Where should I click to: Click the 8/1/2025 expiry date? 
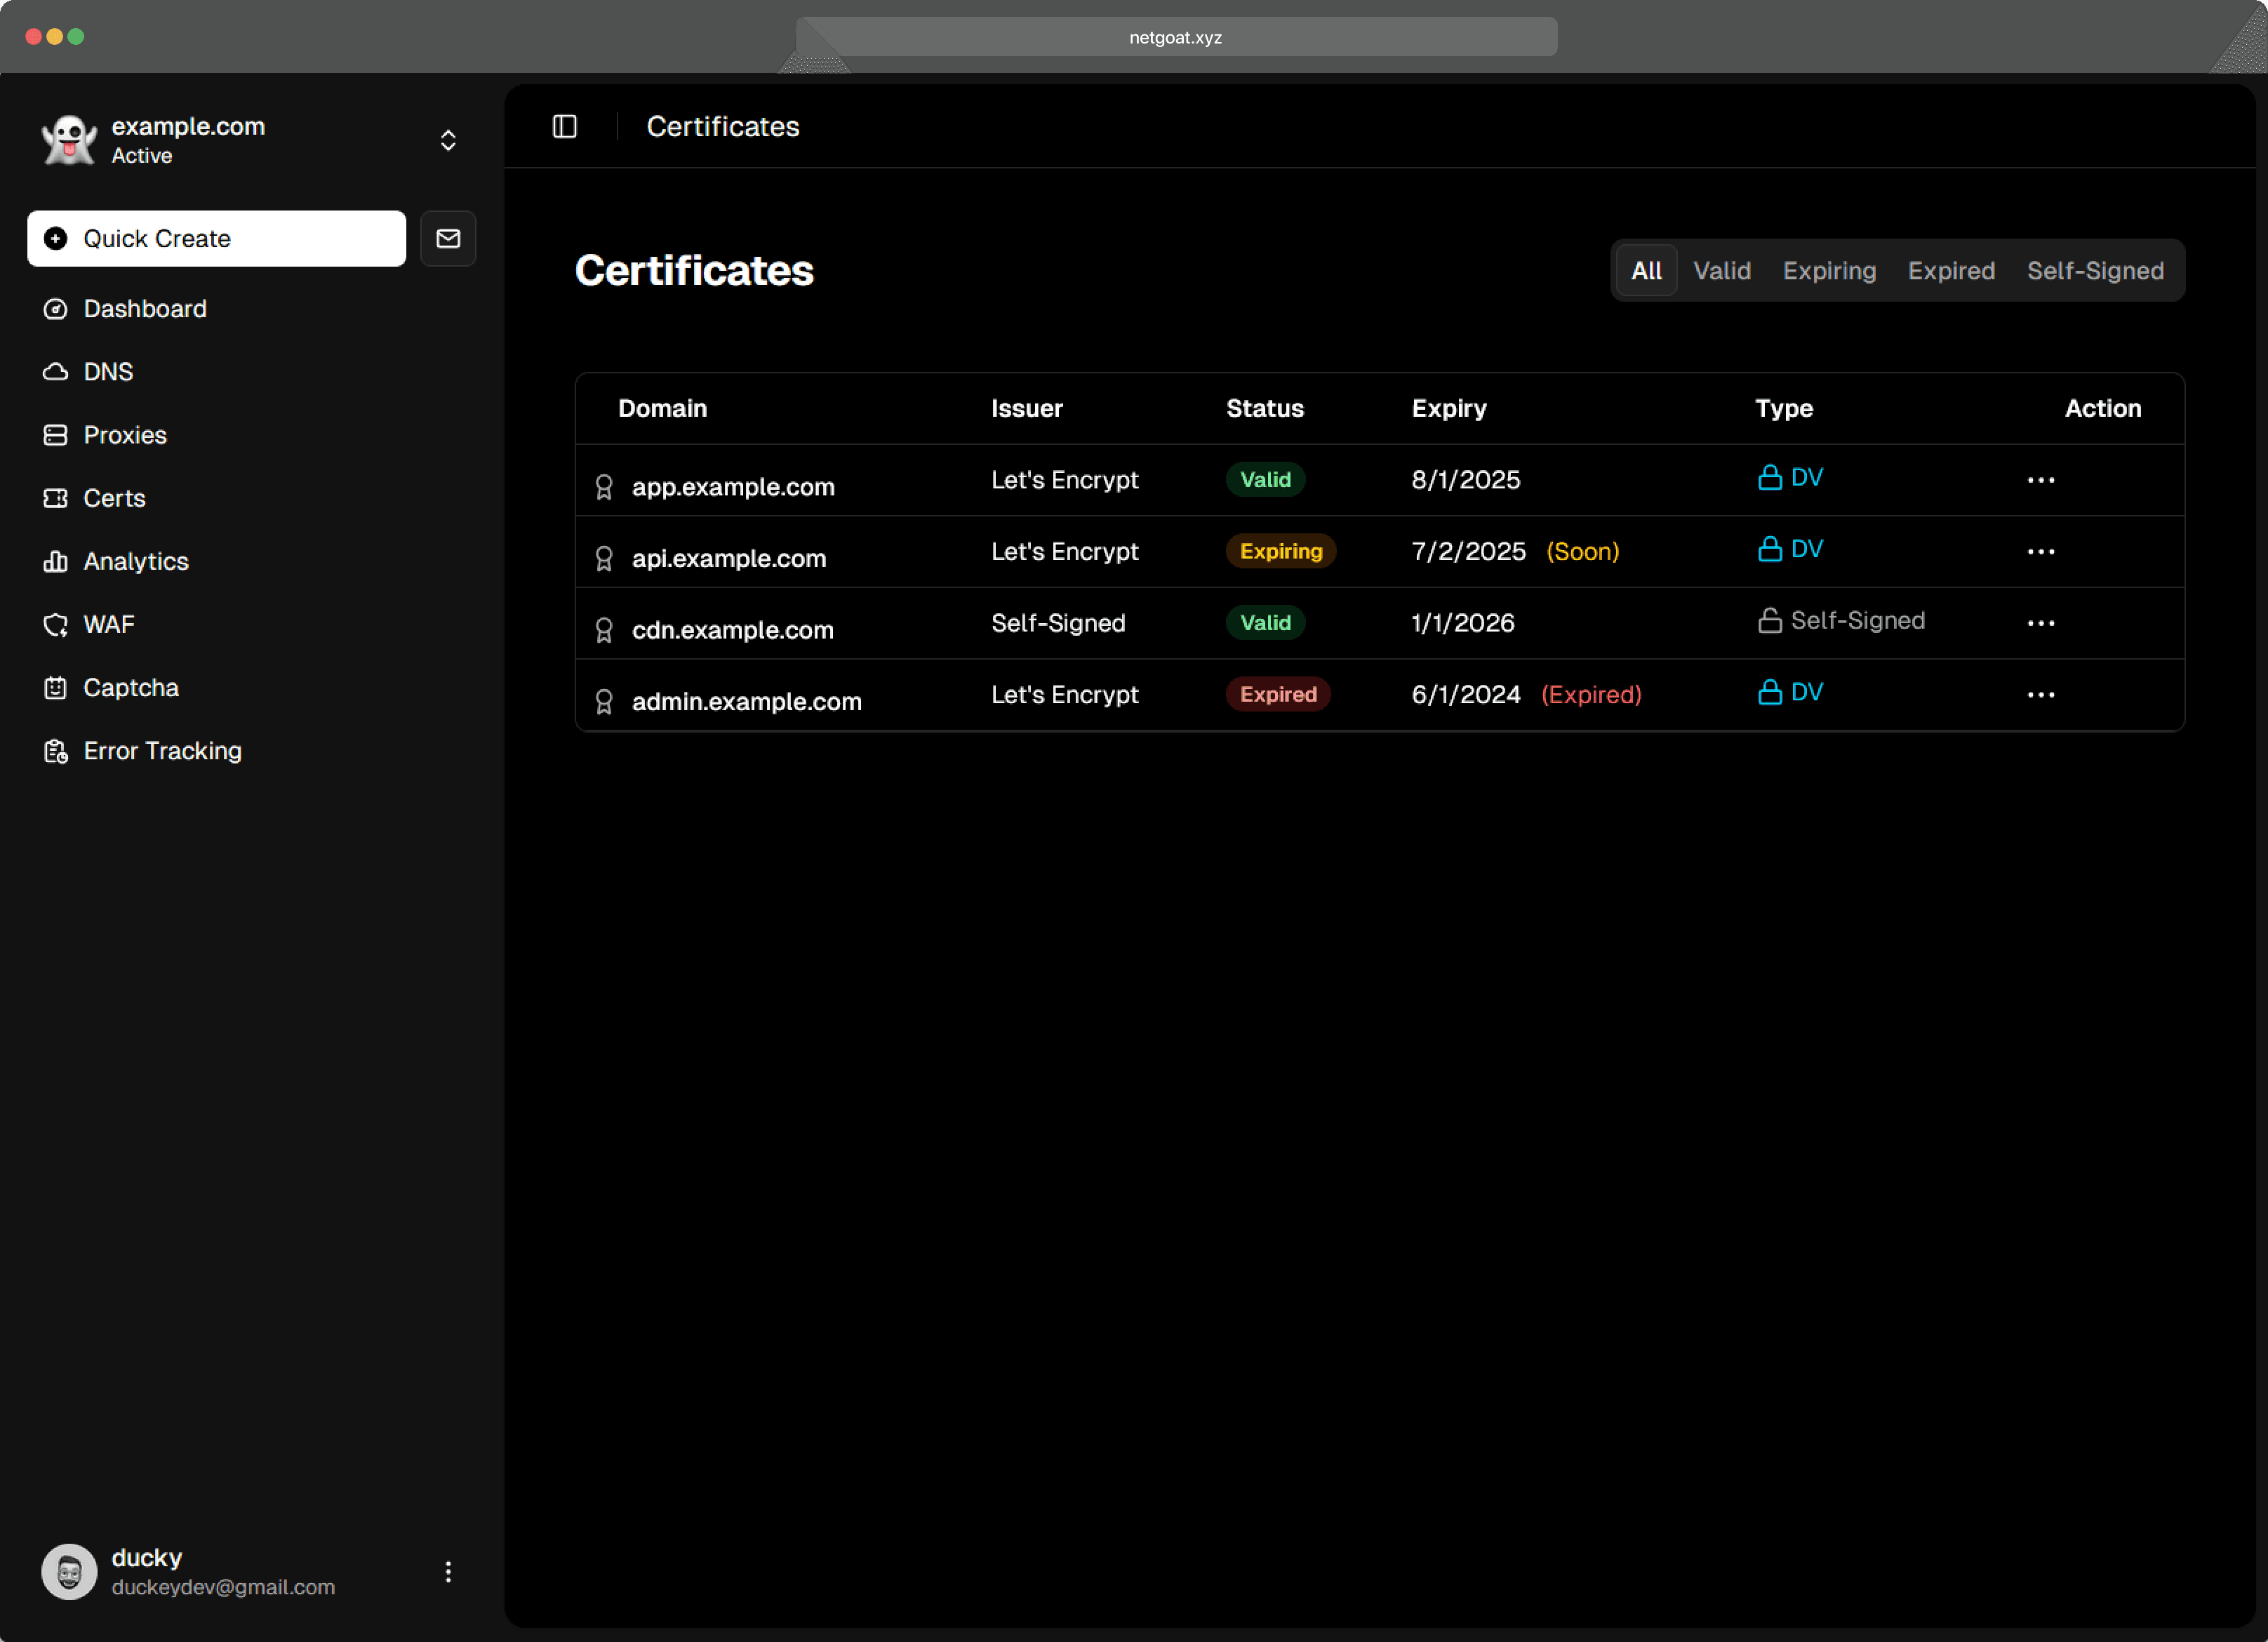tap(1465, 480)
